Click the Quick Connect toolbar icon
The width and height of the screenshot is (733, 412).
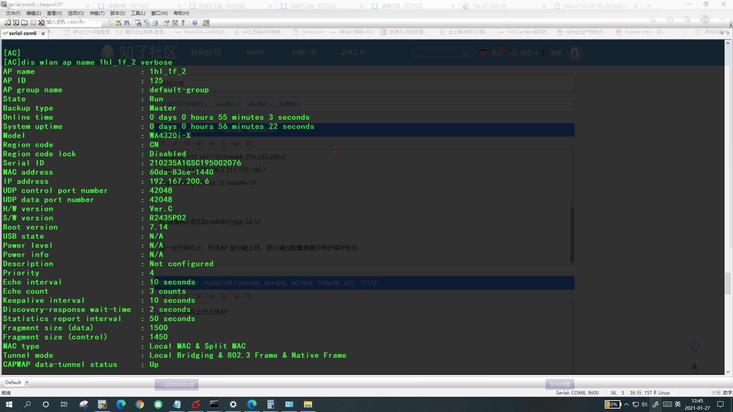16,23
